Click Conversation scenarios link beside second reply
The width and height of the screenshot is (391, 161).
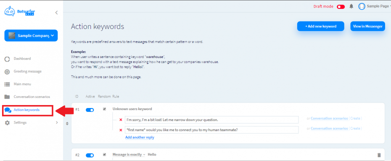pos(329,128)
